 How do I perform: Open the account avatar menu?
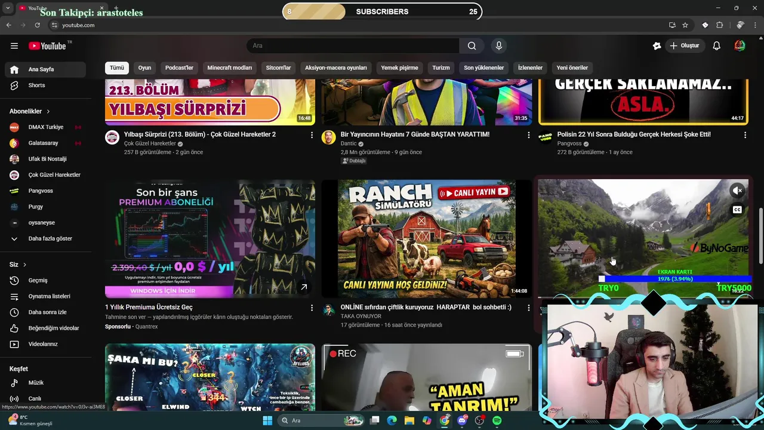(x=740, y=46)
